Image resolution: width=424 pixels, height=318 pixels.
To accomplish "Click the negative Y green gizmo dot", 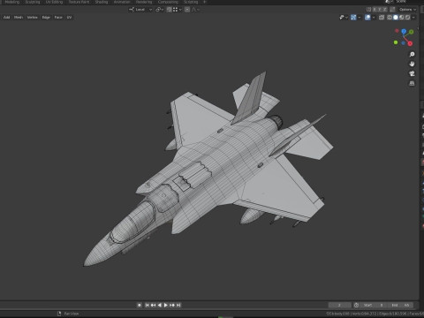I will click(396, 42).
